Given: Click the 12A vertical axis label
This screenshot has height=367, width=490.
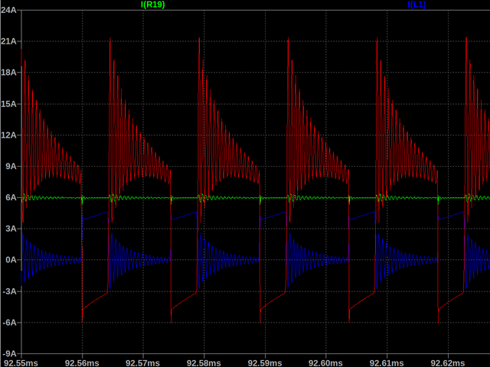Looking at the screenshot, I should 10,135.
